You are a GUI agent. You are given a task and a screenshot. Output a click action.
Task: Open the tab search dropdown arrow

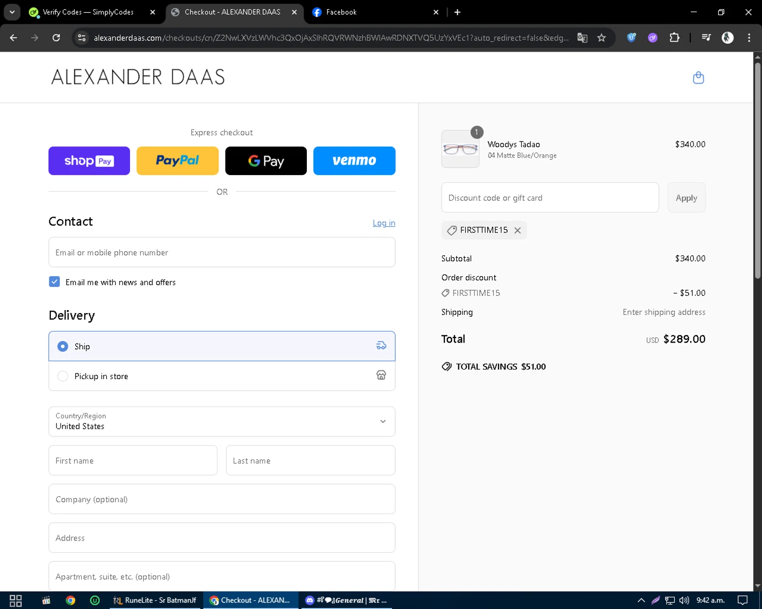12,12
